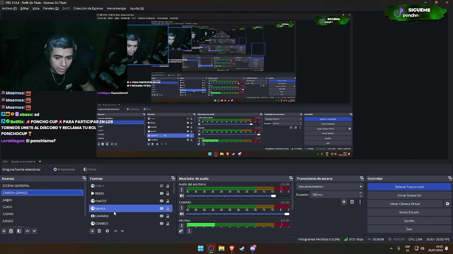The height and width of the screenshot is (254, 453).
Task: Open virtual camera settings gear
Action: [447, 204]
